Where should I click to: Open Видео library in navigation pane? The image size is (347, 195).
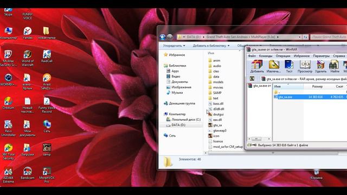point(173,76)
